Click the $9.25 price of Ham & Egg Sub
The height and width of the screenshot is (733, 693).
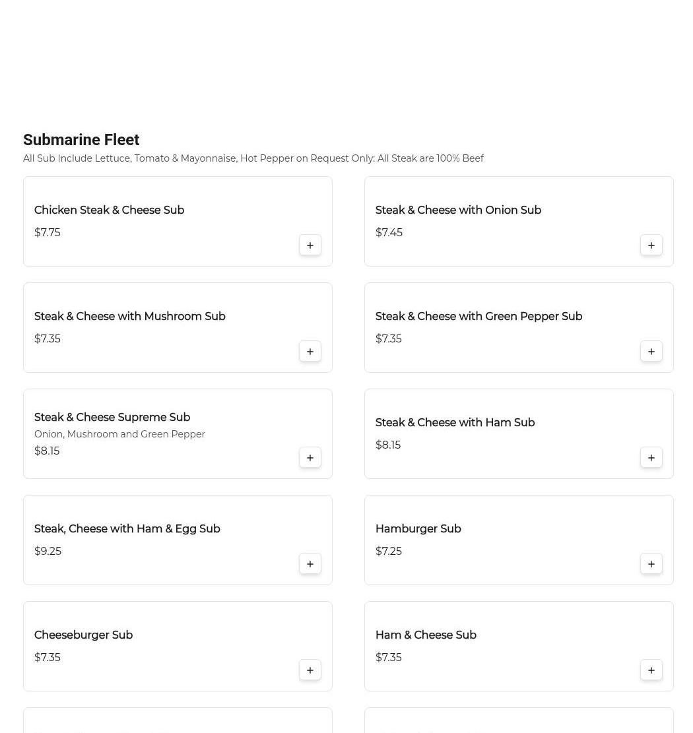pyautogui.click(x=48, y=552)
